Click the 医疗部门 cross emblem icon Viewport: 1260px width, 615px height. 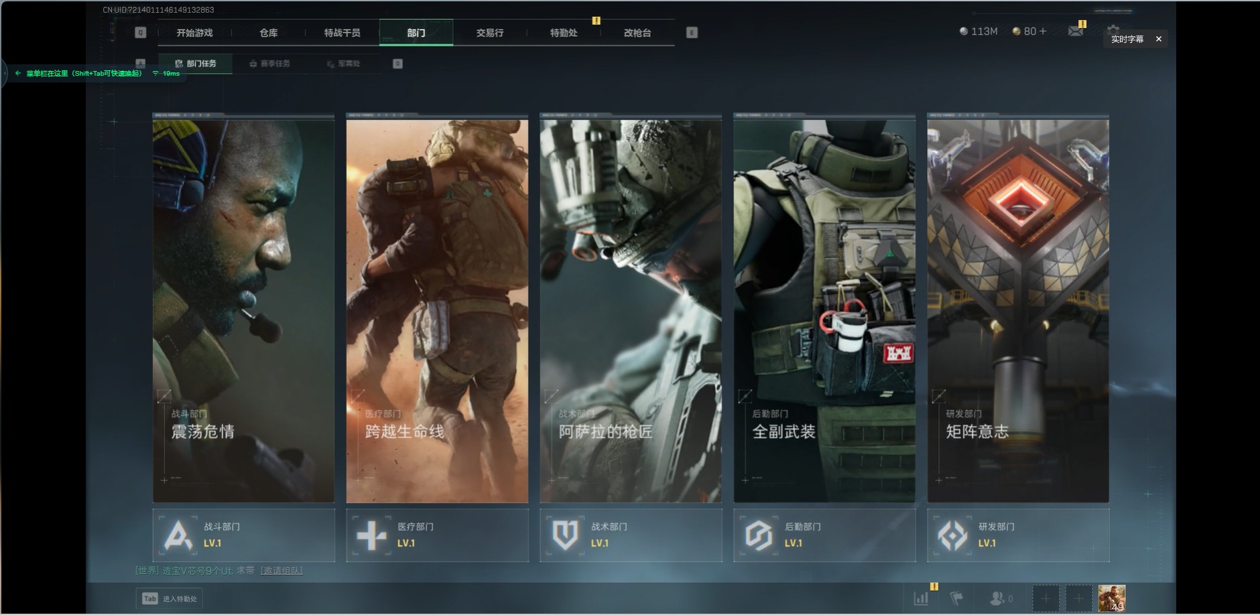coord(371,535)
